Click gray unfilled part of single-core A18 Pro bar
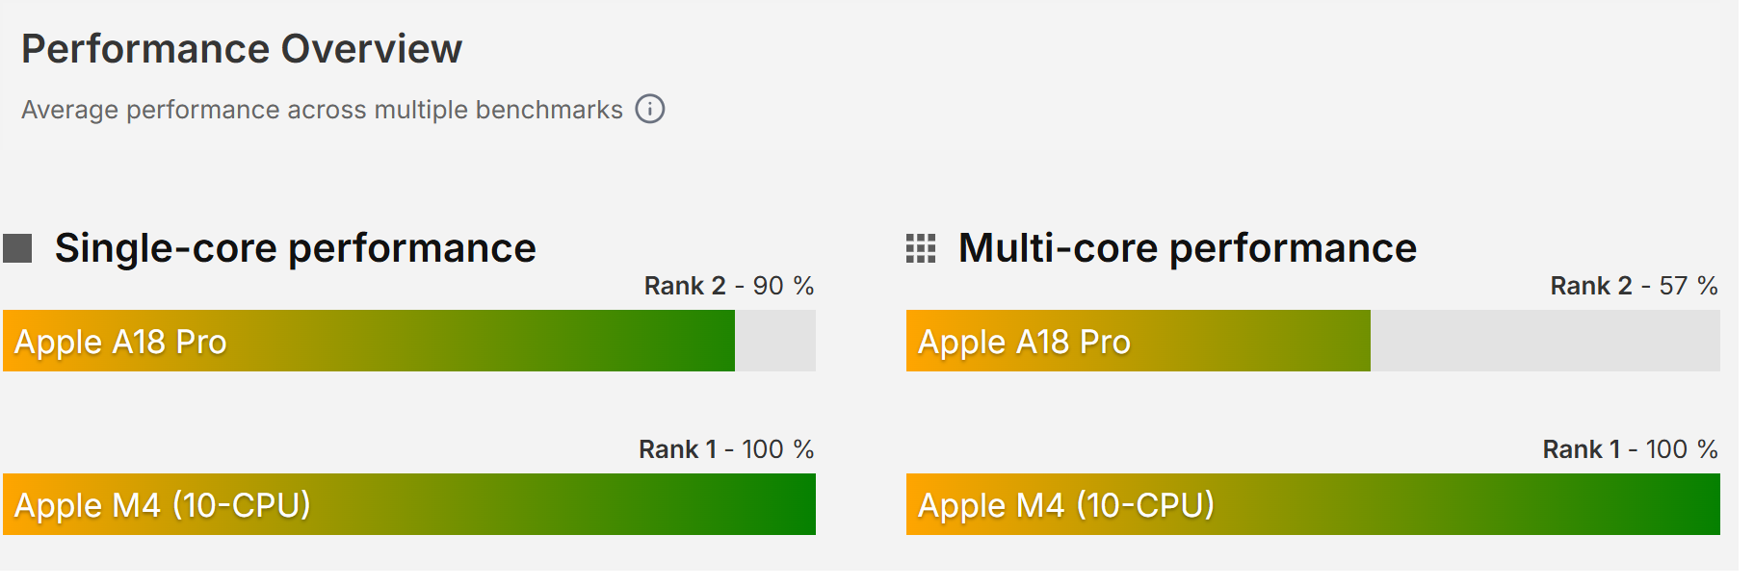This screenshot has height=586, width=1754. [x=775, y=341]
